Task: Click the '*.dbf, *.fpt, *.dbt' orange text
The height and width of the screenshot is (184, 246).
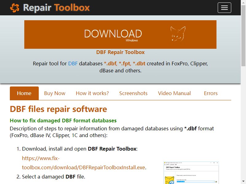Action: (x=125, y=63)
